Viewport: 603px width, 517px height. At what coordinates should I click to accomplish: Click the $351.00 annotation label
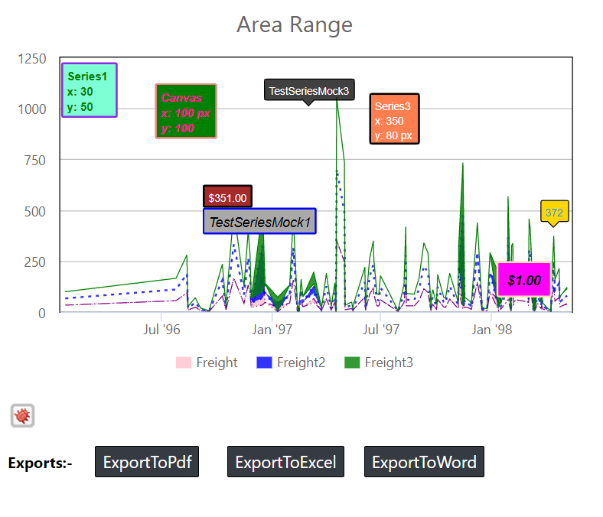click(228, 197)
